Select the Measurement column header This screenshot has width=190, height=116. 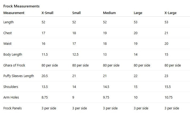pyautogui.click(x=14, y=13)
